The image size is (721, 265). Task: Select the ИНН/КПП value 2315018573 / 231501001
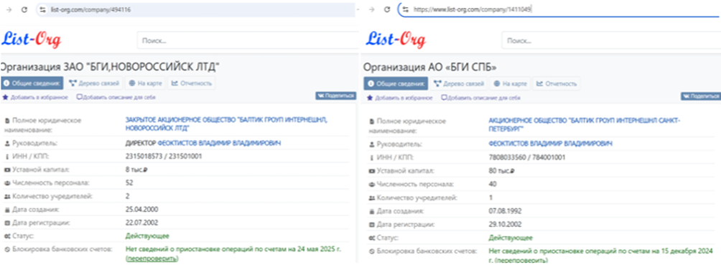click(x=164, y=157)
